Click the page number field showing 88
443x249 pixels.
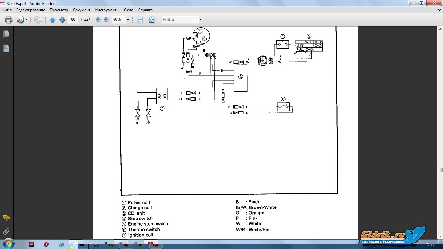(73, 20)
